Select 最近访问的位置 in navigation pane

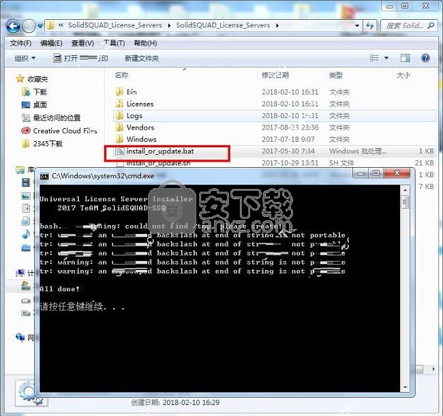pyautogui.click(x=57, y=118)
